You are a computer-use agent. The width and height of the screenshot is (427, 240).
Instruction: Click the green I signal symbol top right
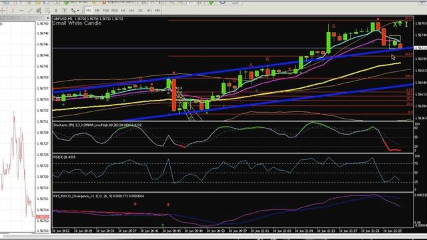406,24
